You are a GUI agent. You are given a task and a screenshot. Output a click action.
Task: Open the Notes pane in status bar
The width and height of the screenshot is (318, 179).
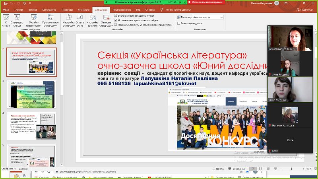(218, 169)
